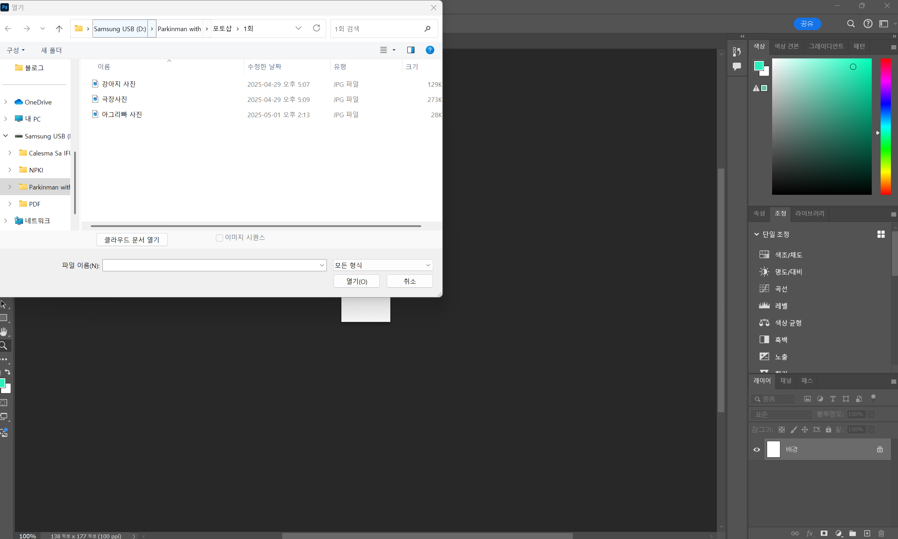
Task: Click the 클라우드 문서 열기 button
Action: point(132,240)
